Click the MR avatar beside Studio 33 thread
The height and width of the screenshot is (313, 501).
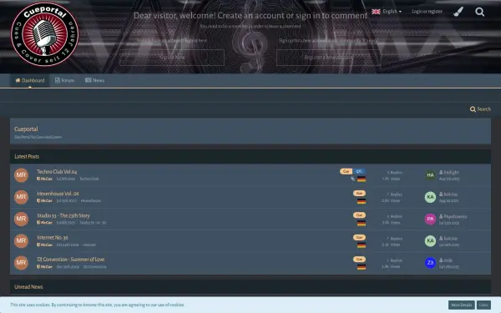21,219
